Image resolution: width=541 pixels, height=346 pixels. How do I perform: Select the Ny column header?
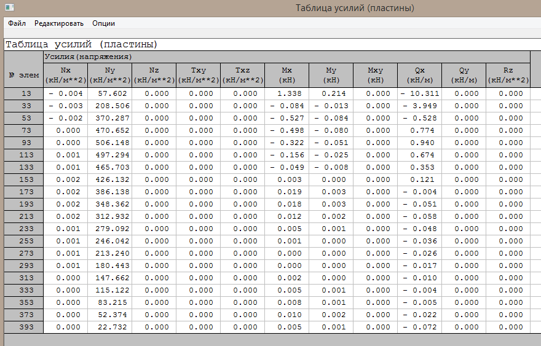(109, 75)
